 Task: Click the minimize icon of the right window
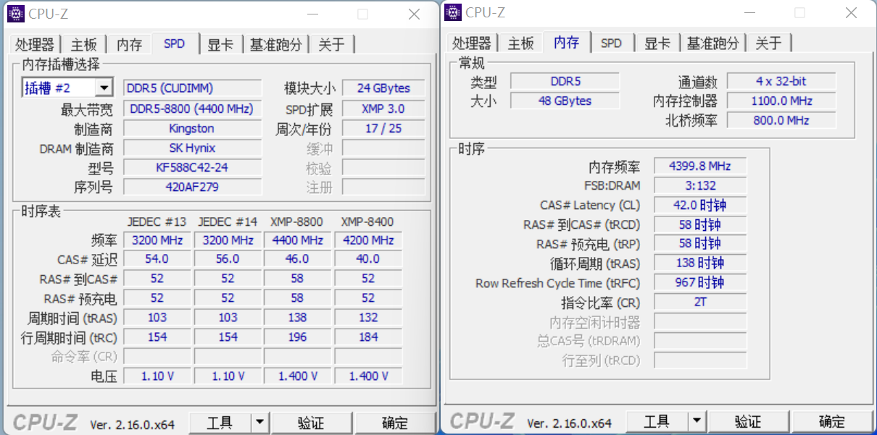[749, 12]
